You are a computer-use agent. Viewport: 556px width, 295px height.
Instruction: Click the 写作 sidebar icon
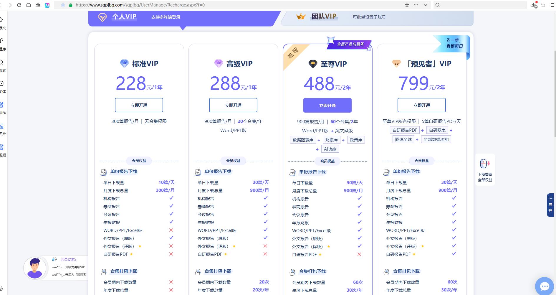click(2, 105)
